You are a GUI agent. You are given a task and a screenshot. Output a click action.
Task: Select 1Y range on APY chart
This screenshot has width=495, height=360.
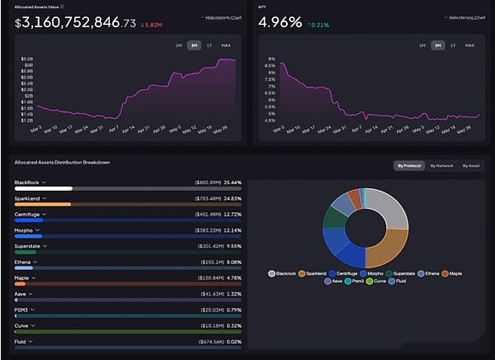(x=453, y=45)
